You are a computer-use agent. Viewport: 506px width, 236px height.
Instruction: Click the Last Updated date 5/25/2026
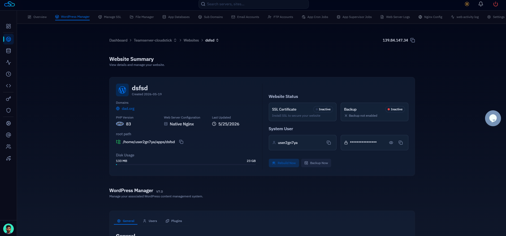click(229, 124)
